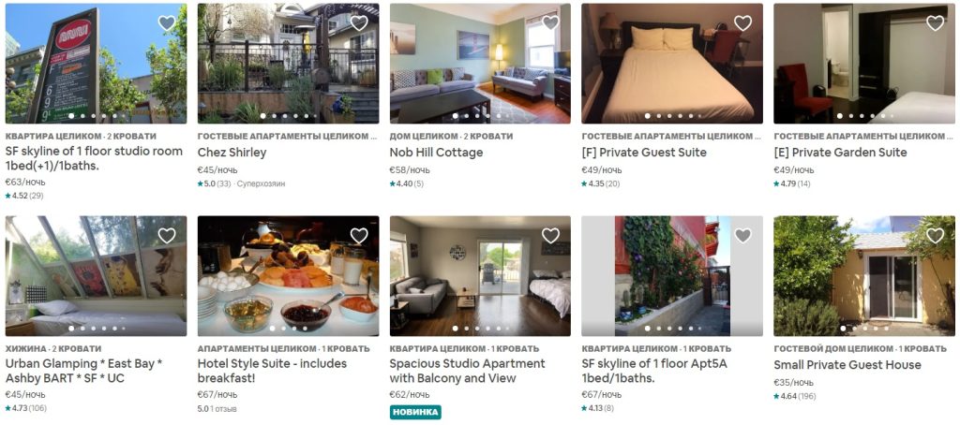
Task: Select photo carousel dots on Chez Shirley image
Action: click(x=289, y=115)
